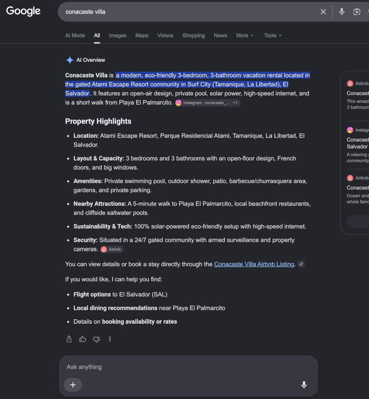This screenshot has width=369, height=399.
Task: Click the Google logo
Action: 23,11
